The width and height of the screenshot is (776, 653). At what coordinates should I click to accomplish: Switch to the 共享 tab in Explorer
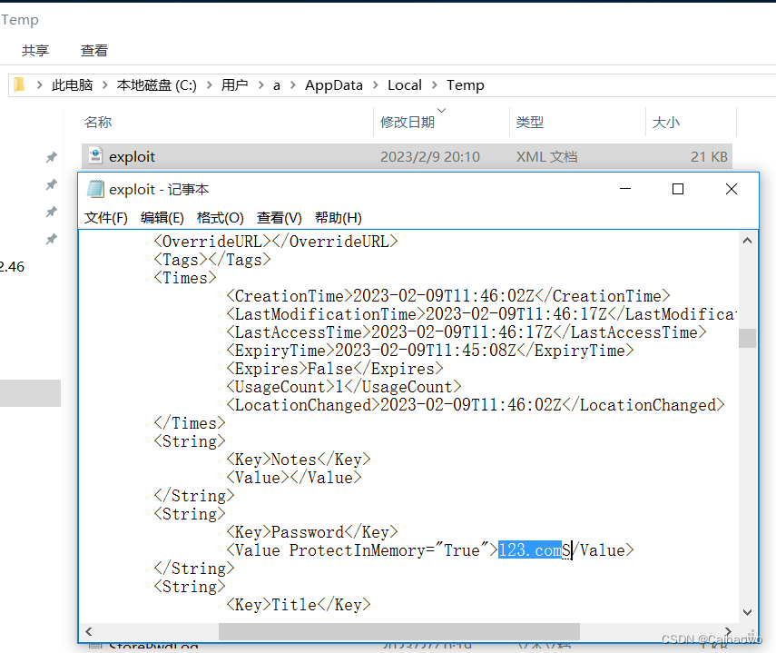34,50
